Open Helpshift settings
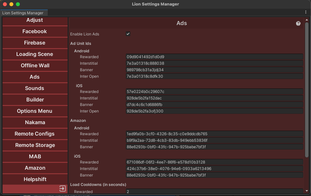Image resolution: width=311 pixels, height=196 pixels. click(x=35, y=179)
